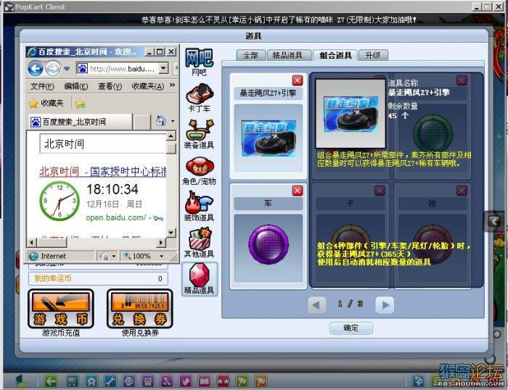Click the purple gift box icon in bottom bar
This screenshot has width=508, height=390.
coord(148,381)
